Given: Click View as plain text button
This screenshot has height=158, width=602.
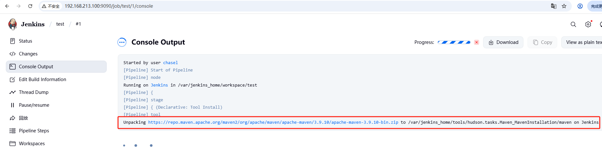Looking at the screenshot, I should coord(582,42).
